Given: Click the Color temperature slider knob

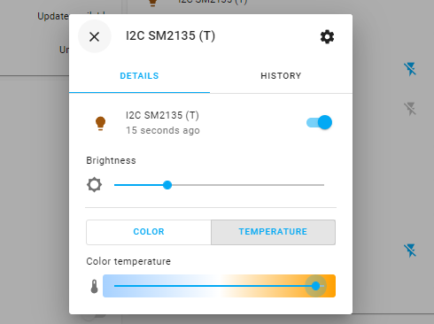Looking at the screenshot, I should pyautogui.click(x=316, y=286).
